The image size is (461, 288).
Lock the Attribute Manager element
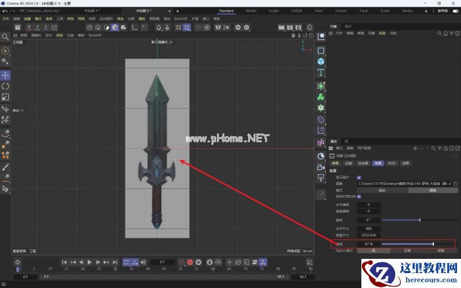coord(445,148)
